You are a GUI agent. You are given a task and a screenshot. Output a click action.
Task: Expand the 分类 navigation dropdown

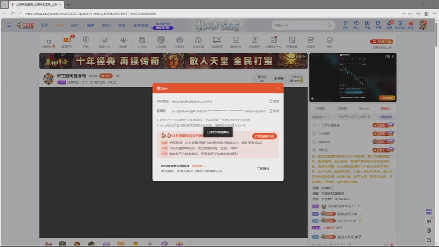pos(75,25)
